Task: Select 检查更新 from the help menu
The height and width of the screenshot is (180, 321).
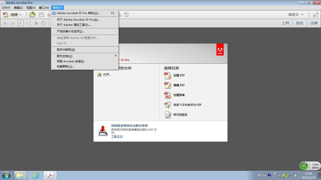Action: click(x=65, y=67)
